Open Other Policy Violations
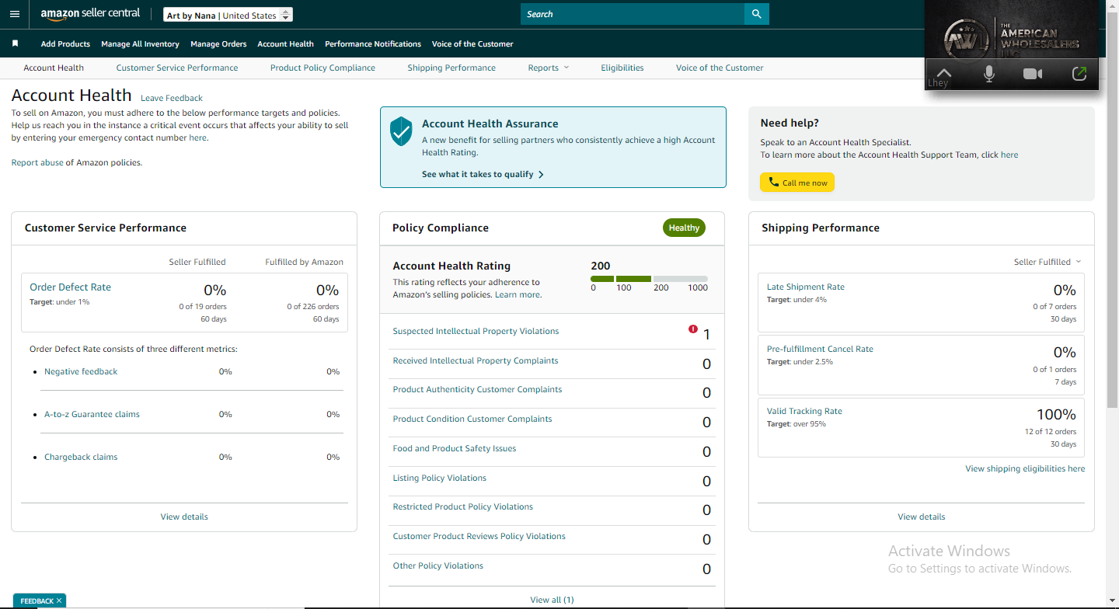 (x=438, y=566)
